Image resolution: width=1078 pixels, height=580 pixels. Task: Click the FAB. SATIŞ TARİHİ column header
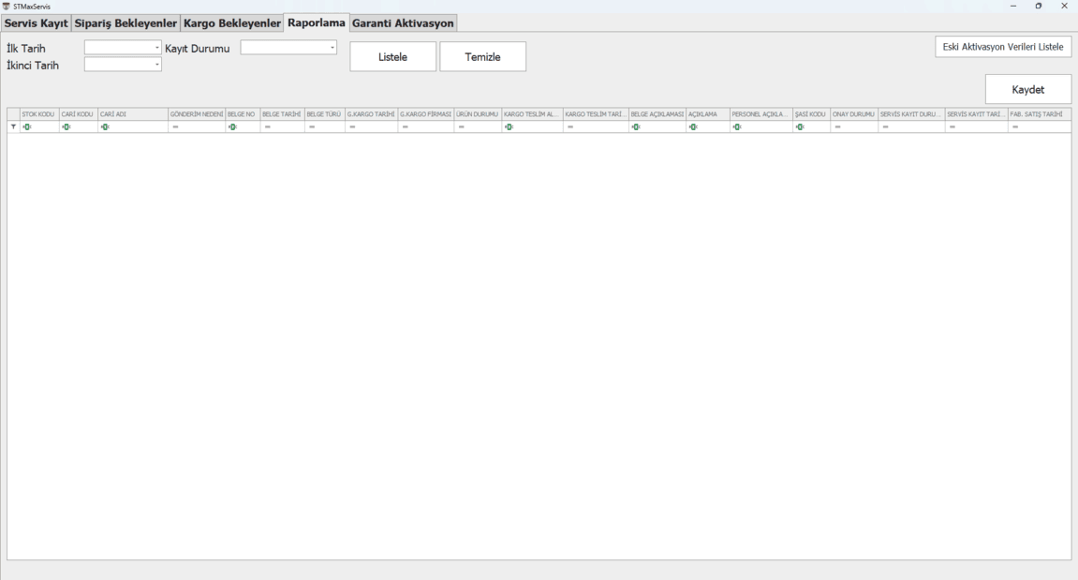click(x=1040, y=114)
